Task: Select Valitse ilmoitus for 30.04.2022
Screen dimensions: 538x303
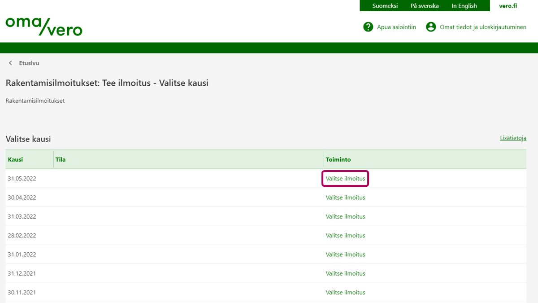Action: (x=345, y=198)
